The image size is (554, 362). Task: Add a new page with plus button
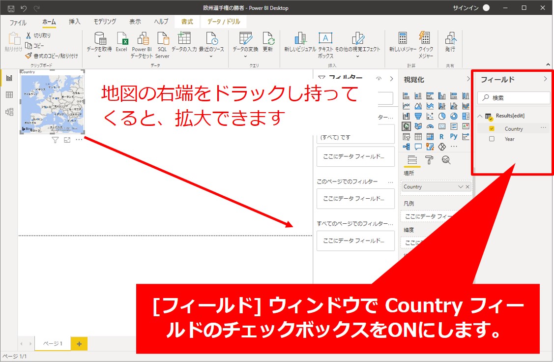[79, 344]
